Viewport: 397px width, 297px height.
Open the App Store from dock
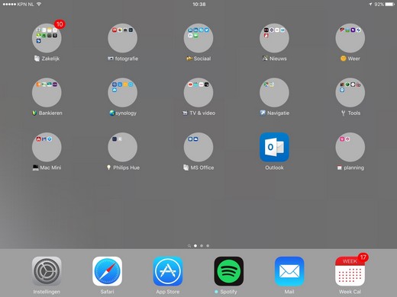pos(168,271)
